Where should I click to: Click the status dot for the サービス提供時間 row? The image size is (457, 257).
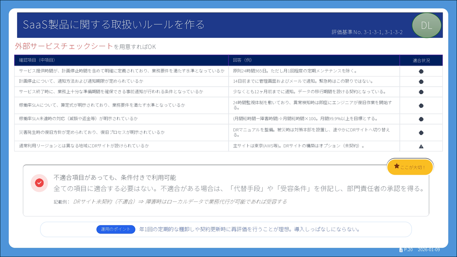421,71
